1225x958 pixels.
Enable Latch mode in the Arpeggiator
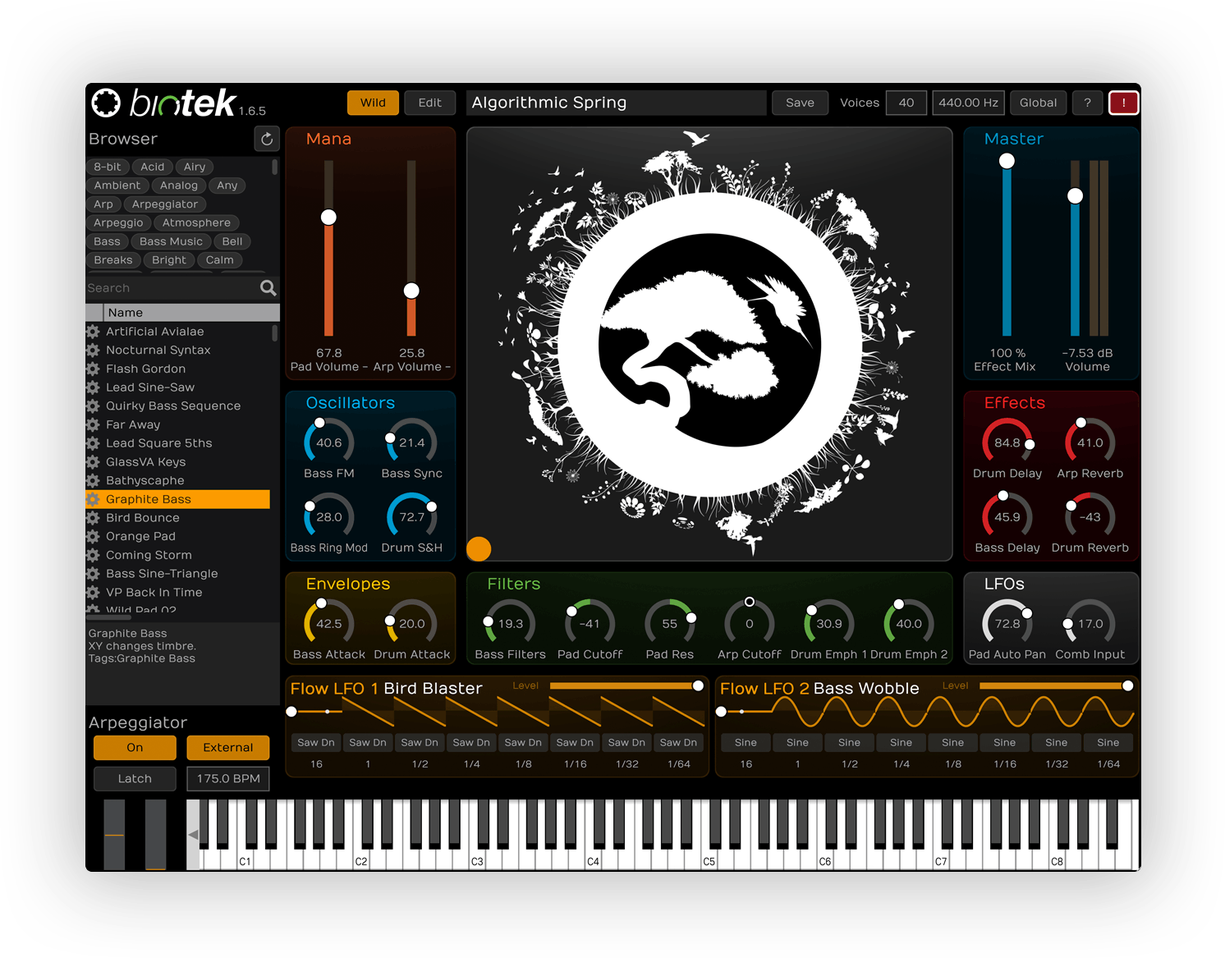134,778
